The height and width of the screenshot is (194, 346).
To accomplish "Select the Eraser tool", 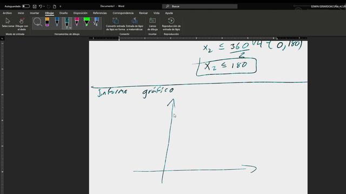I will (x=47, y=22).
